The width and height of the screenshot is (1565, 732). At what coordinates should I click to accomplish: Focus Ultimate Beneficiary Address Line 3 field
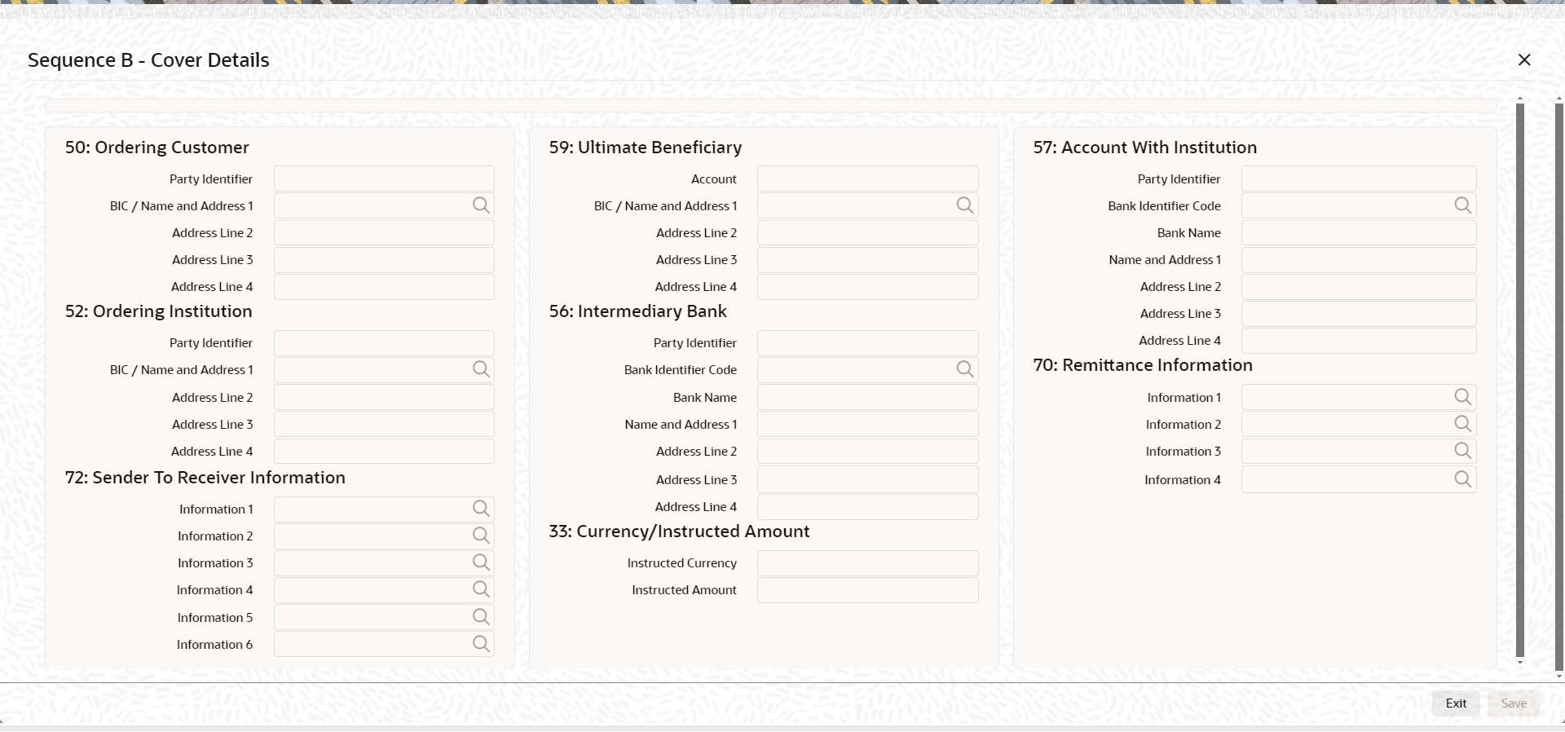[x=868, y=259]
